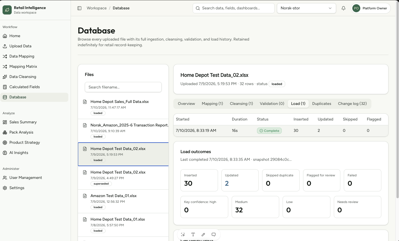Image resolution: width=399 pixels, height=241 pixels.
Task: Click the Skipped duplicate 0 card
Action: 281,180
